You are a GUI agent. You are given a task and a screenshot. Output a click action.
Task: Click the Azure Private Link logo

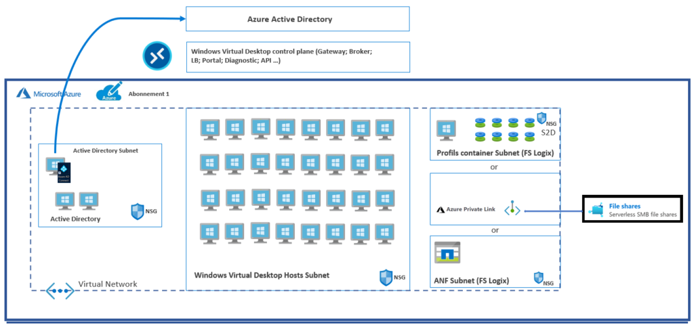[x=441, y=210]
